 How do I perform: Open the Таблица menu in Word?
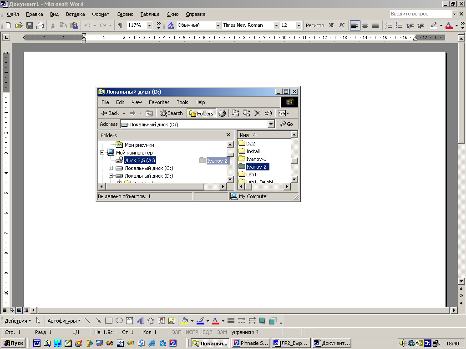pyautogui.click(x=150, y=14)
